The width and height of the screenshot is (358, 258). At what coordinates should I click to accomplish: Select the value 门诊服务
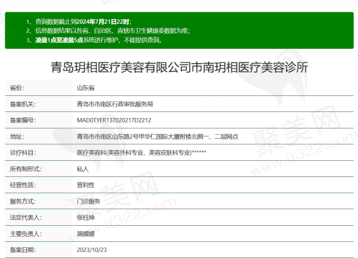point(88,201)
